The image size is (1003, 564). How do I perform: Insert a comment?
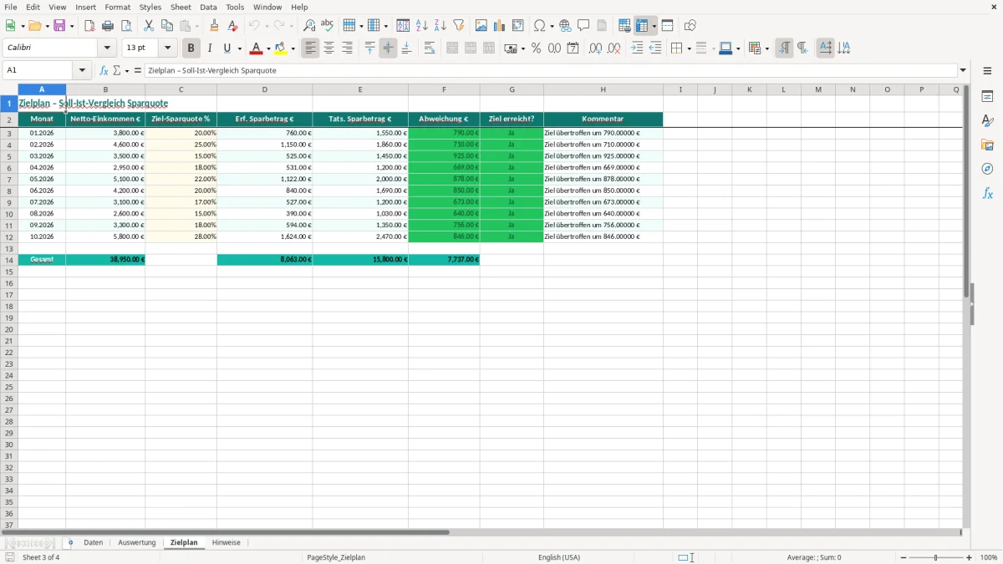pyautogui.click(x=583, y=26)
